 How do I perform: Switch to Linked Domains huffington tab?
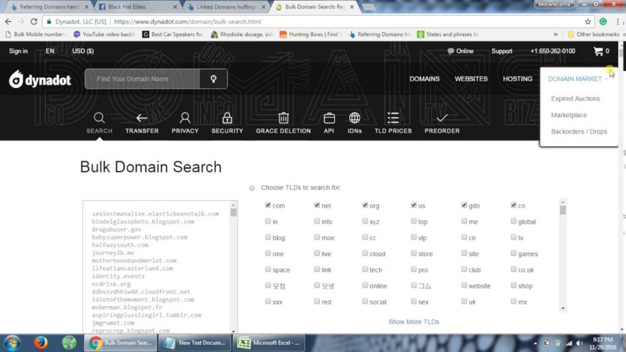tap(227, 7)
